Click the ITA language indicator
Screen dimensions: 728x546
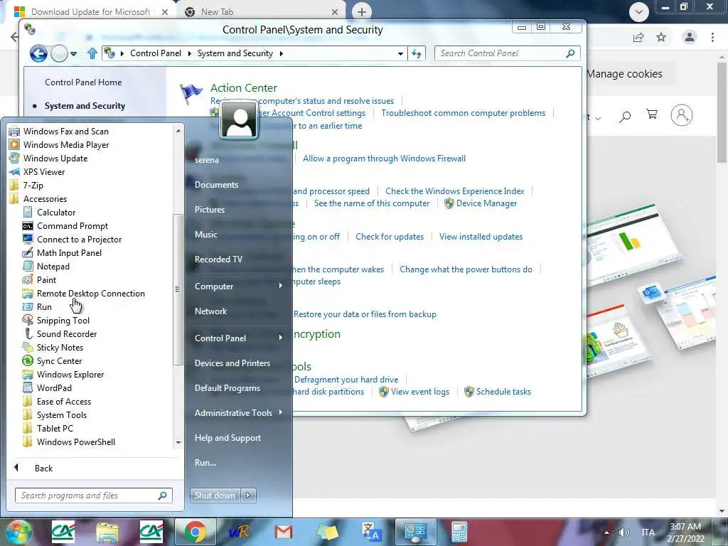(x=648, y=532)
